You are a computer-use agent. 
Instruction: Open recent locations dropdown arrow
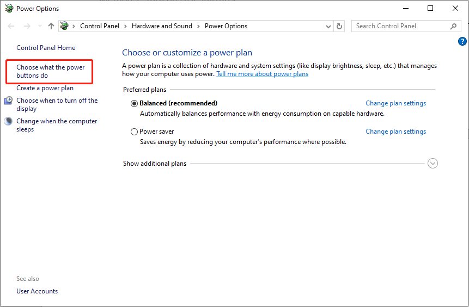coord(40,26)
